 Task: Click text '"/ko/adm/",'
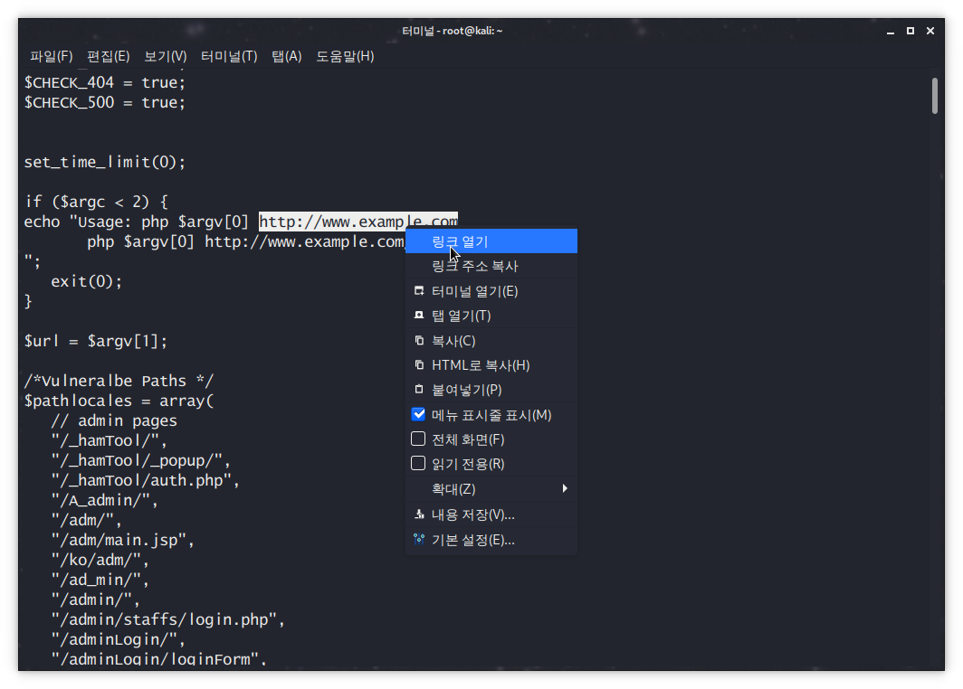(100, 561)
